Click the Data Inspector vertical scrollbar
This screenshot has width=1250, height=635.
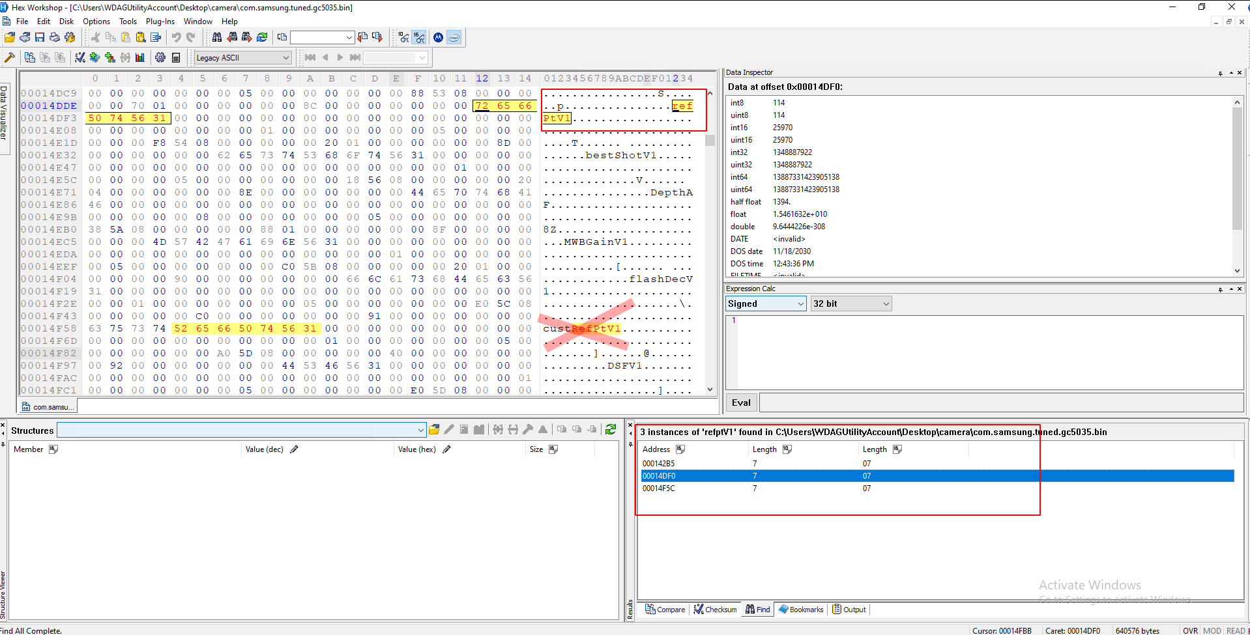pos(1237,186)
